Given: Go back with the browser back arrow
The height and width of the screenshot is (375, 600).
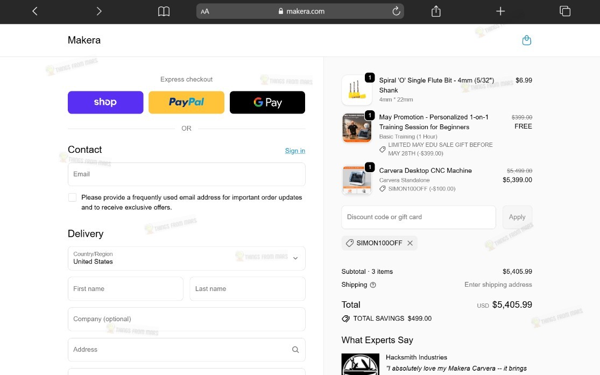Looking at the screenshot, I should coord(35,11).
